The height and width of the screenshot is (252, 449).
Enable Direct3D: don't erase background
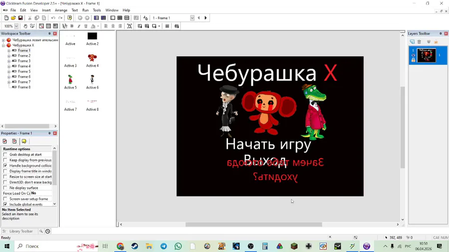(x=5, y=182)
